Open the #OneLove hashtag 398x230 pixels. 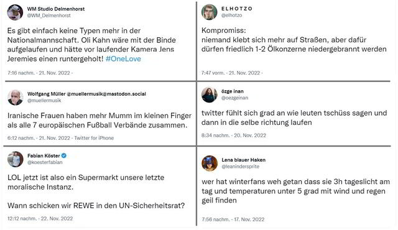pyautogui.click(x=123, y=59)
